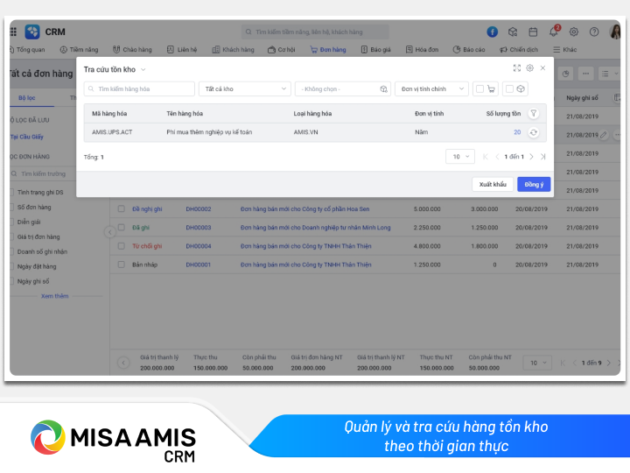This screenshot has height=473, width=630.
Task: Check the Giá trị đơn hàng filter
Action: point(11,236)
